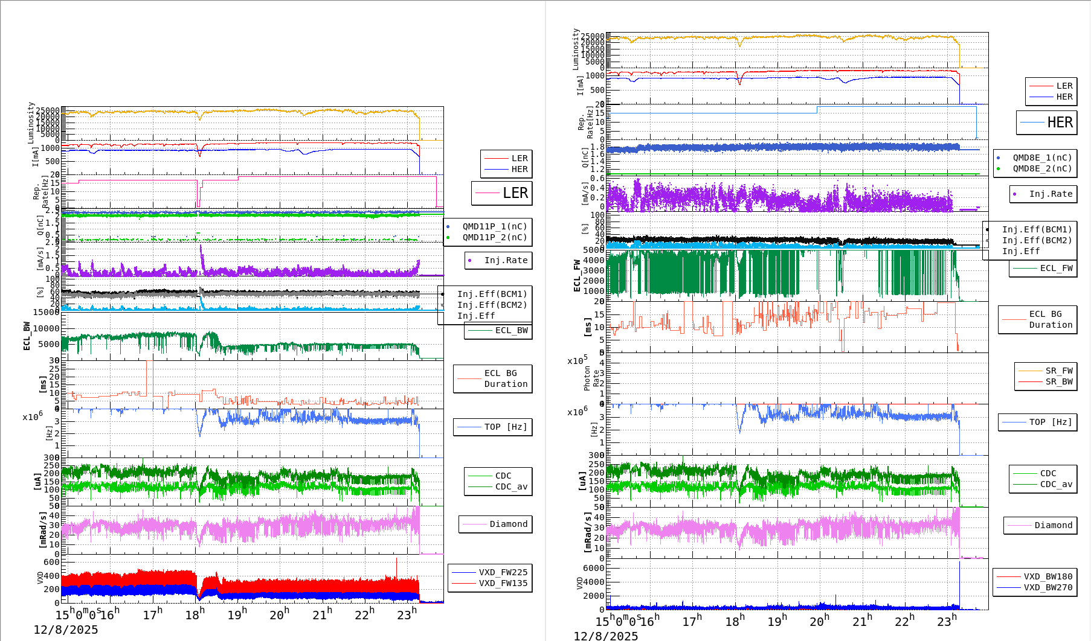Select the ECL_FW legend box
Viewport: 1091px width, 641px height.
[1043, 268]
